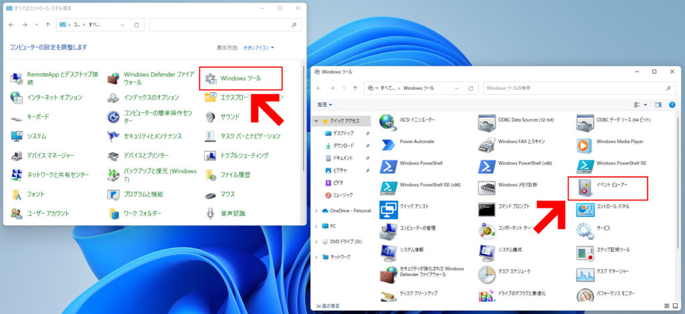Open ネットワークと共有センター item
The height and width of the screenshot is (314, 685).
pos(50,175)
